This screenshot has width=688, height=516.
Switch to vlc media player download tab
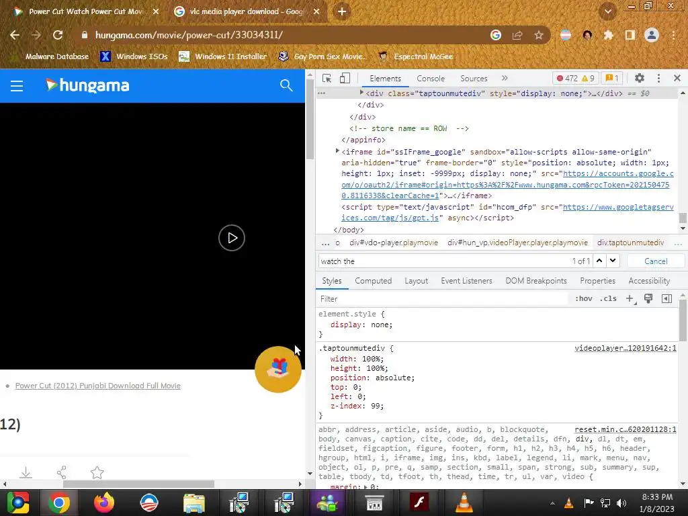click(246, 11)
